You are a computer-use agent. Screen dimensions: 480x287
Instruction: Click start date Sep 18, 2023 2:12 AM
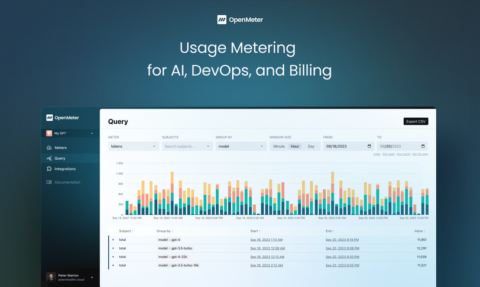[267, 265]
